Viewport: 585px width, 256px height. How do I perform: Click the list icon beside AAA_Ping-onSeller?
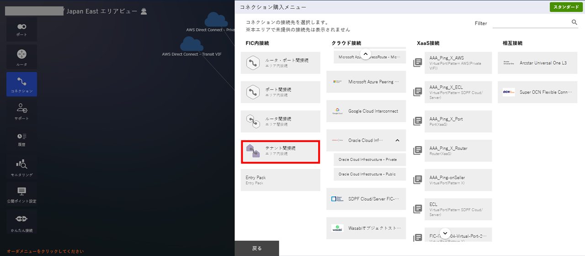point(417,180)
